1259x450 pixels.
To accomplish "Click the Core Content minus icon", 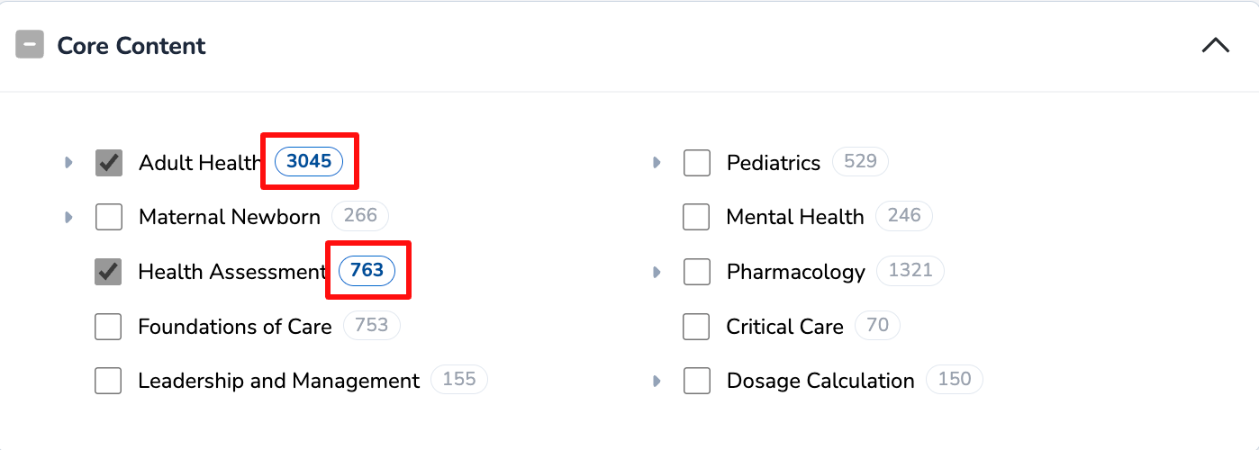I will [x=30, y=45].
